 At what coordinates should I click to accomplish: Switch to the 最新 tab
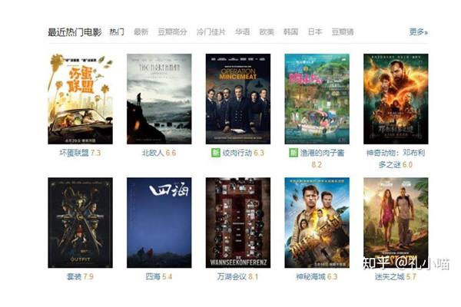[x=141, y=31]
